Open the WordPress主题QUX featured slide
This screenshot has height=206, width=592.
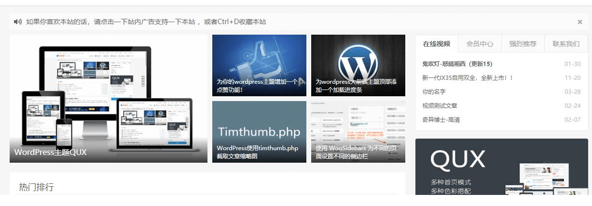tap(109, 99)
